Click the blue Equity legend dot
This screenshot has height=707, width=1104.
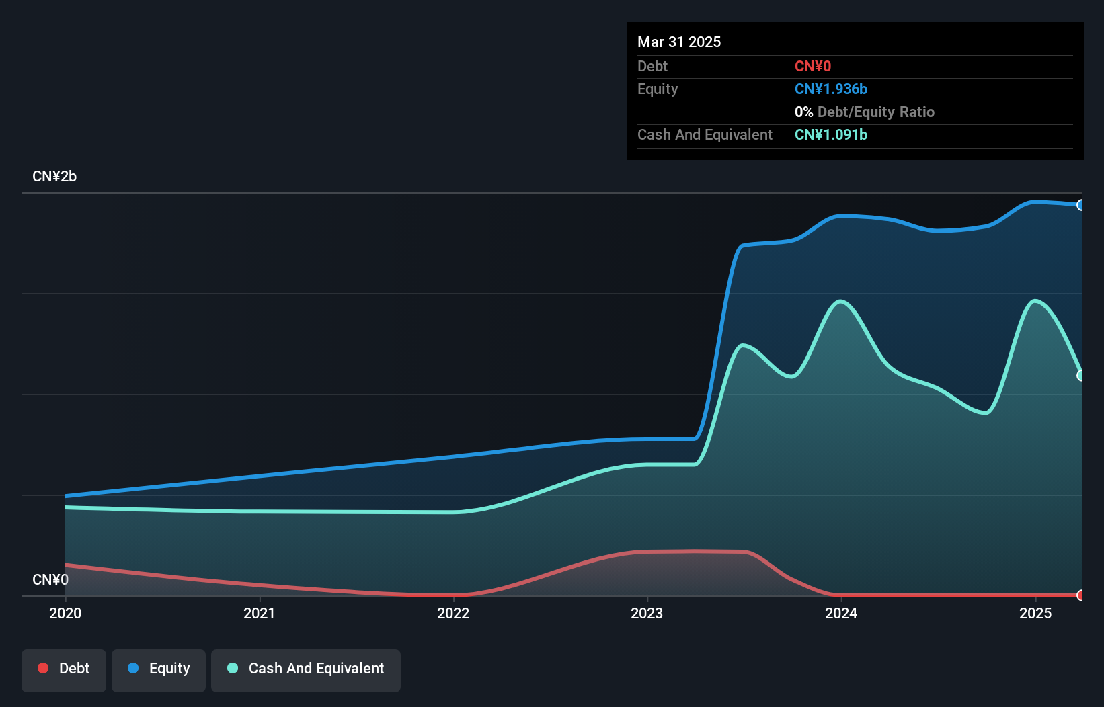pyautogui.click(x=133, y=668)
